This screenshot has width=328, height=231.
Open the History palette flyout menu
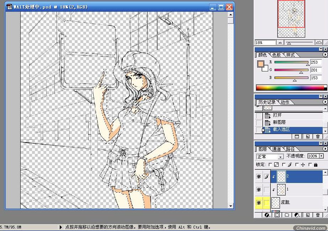[x=325, y=102]
